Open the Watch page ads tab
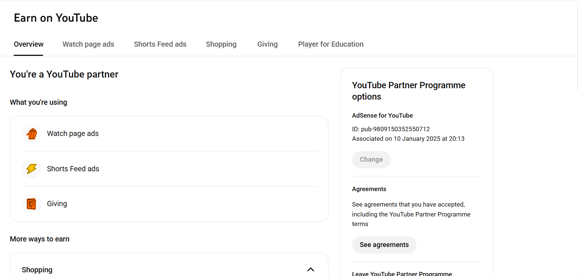 (88, 44)
